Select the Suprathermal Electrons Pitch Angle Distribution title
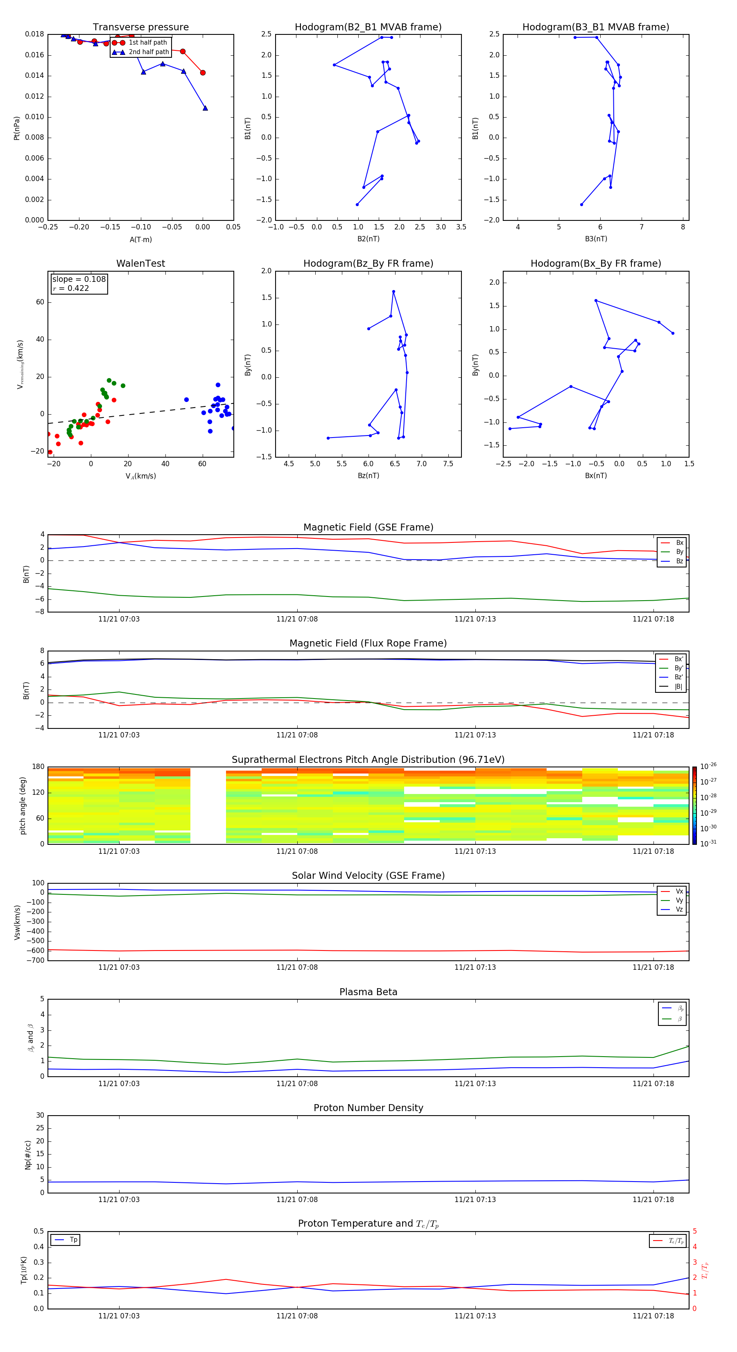The image size is (737, 1352). pos(368,760)
